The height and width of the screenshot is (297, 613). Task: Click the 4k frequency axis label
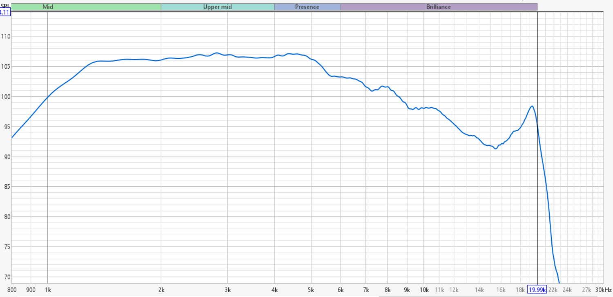(275, 290)
